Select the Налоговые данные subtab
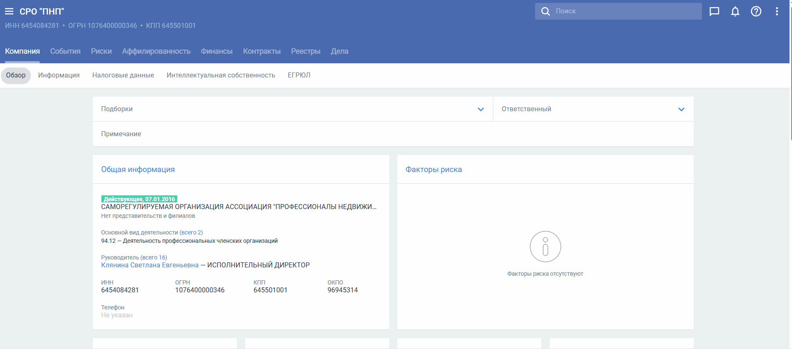Screen dimensions: 792x349 (x=123, y=75)
